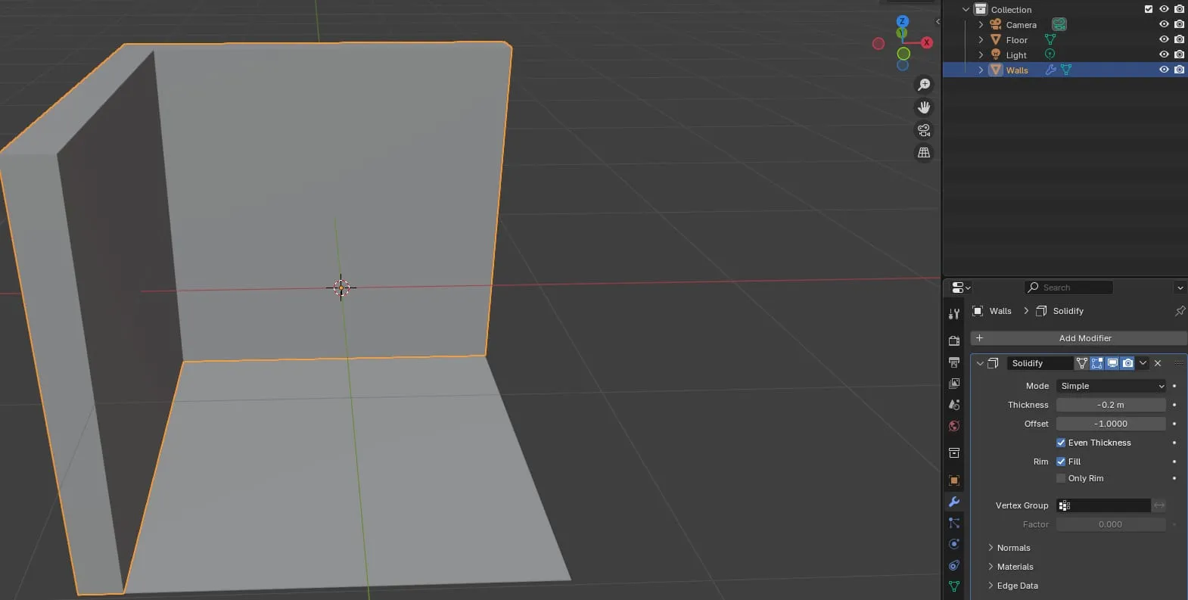Image resolution: width=1188 pixels, height=600 pixels.
Task: Pin the properties editor context
Action: click(x=1180, y=311)
